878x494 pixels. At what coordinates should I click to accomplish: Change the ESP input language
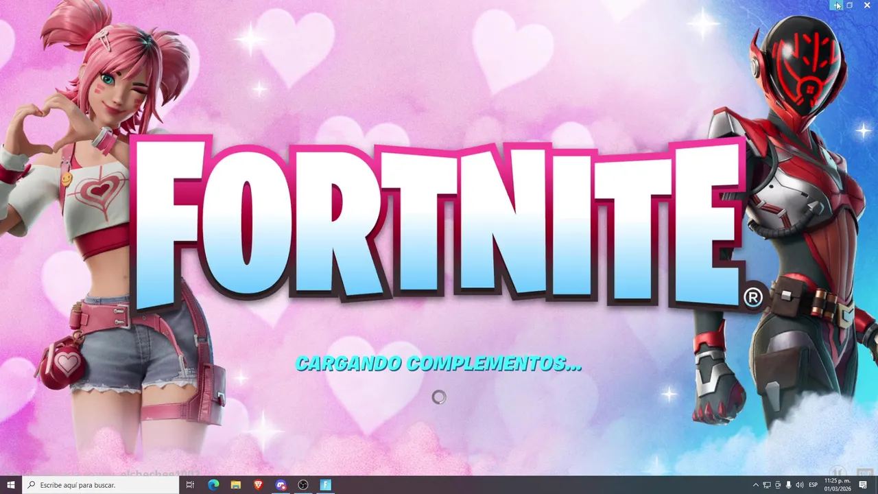click(814, 485)
